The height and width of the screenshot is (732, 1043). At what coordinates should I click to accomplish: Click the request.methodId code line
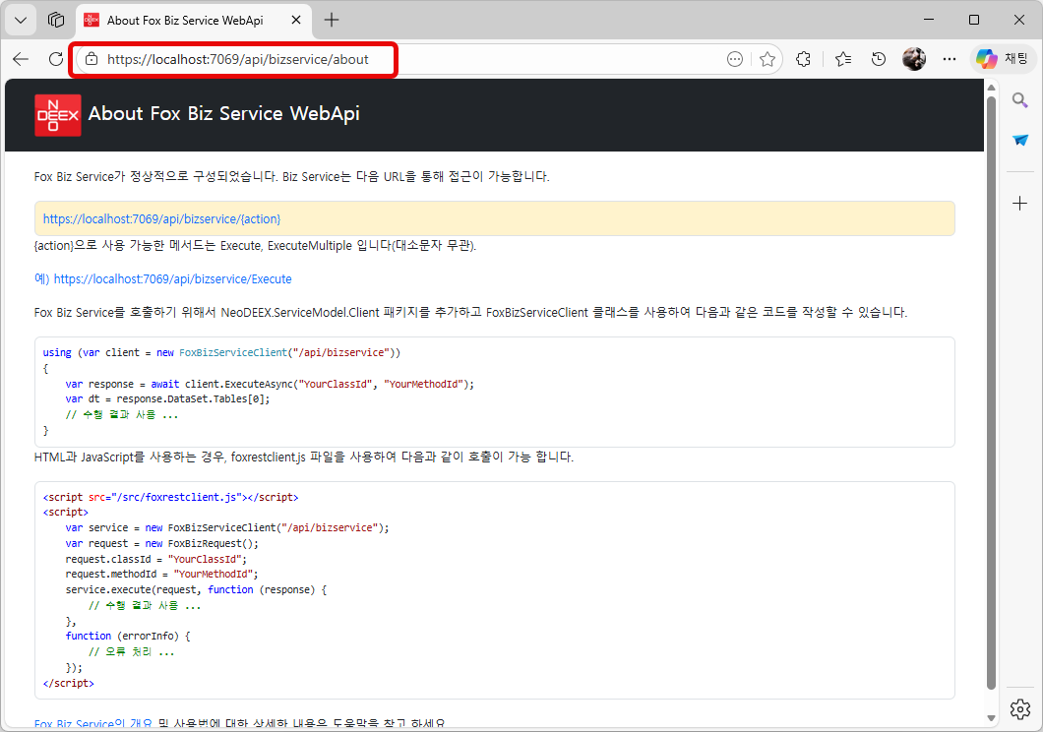[x=161, y=575]
